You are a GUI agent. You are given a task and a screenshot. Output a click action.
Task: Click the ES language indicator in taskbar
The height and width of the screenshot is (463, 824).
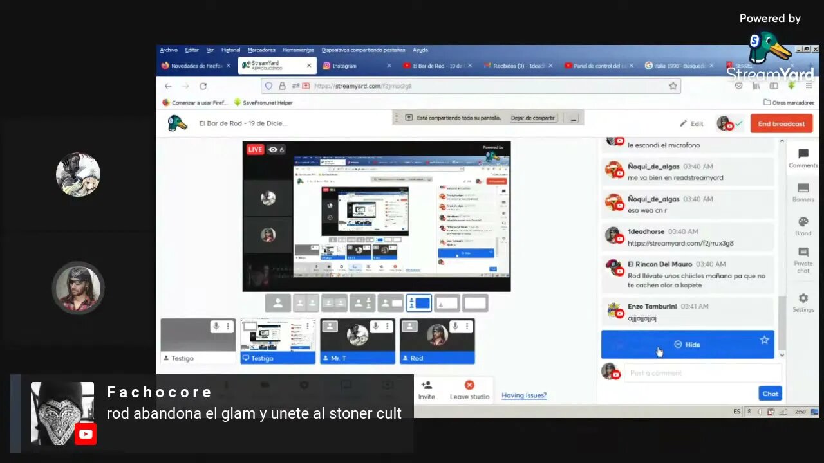coord(736,412)
